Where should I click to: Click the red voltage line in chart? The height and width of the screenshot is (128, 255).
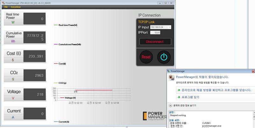(x=94, y=90)
